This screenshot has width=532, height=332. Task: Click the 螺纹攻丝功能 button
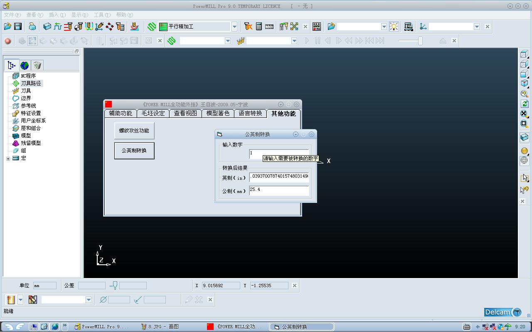(134, 130)
